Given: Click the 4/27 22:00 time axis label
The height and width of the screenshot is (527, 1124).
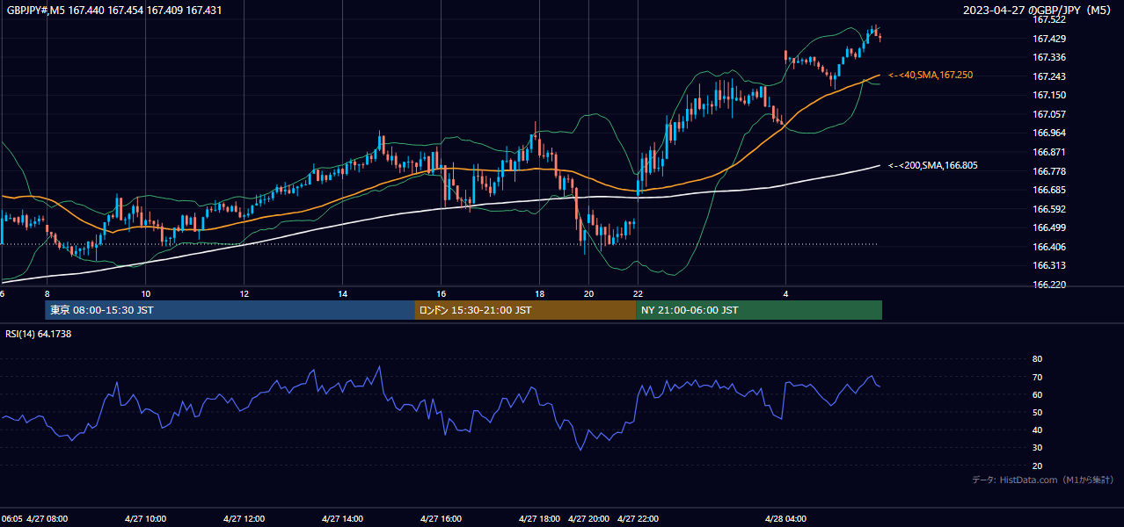Looking at the screenshot, I should [639, 518].
